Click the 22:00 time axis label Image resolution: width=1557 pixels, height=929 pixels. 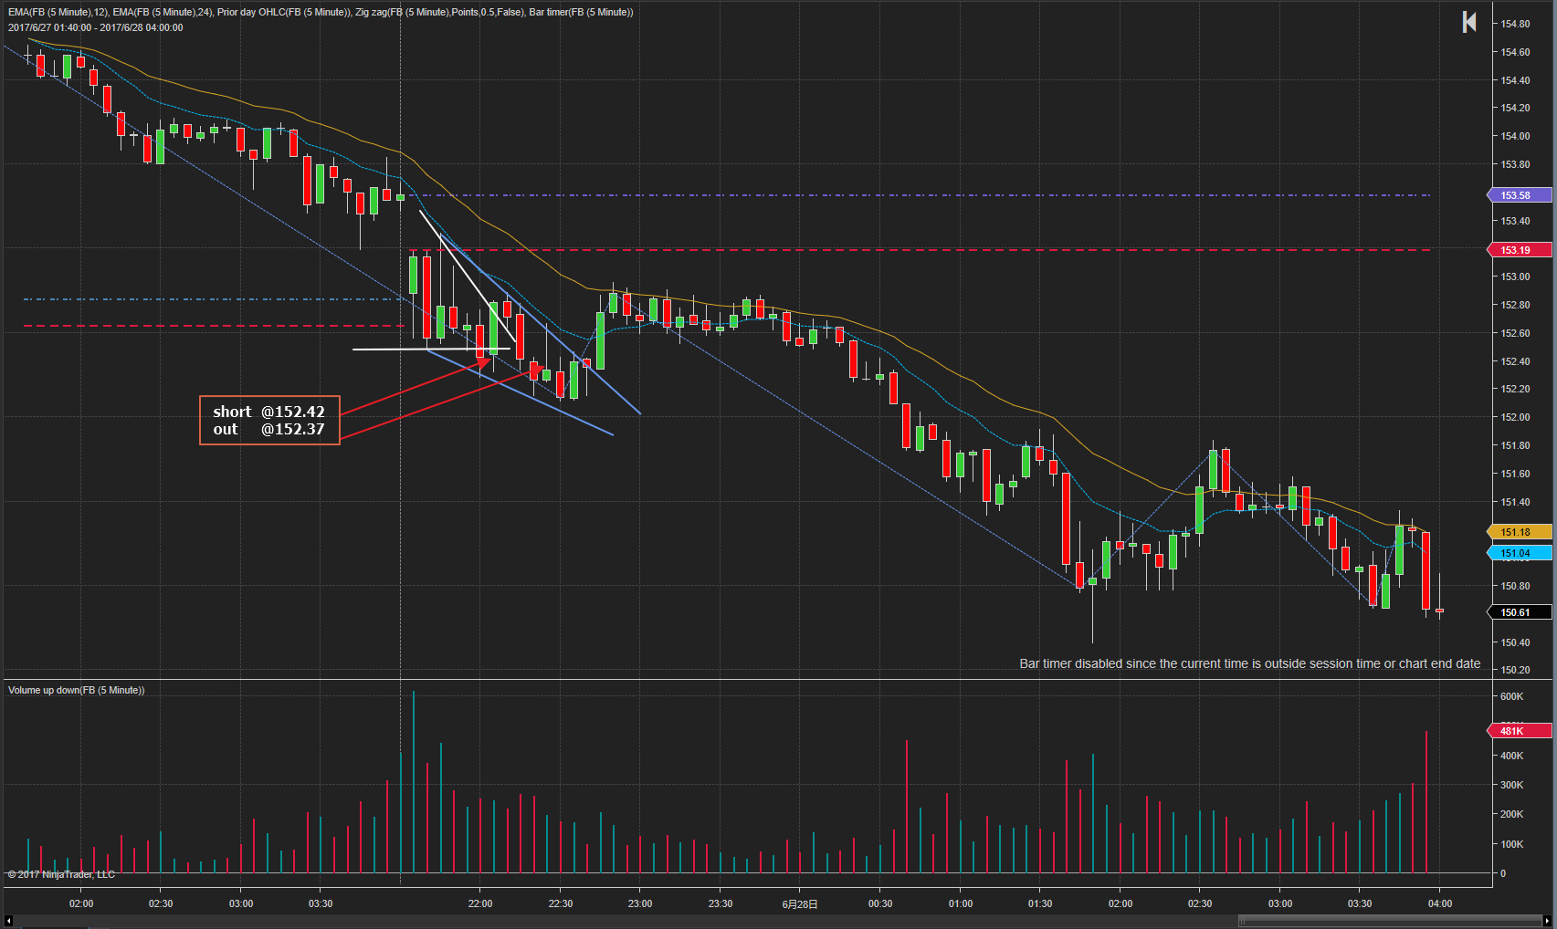[480, 903]
